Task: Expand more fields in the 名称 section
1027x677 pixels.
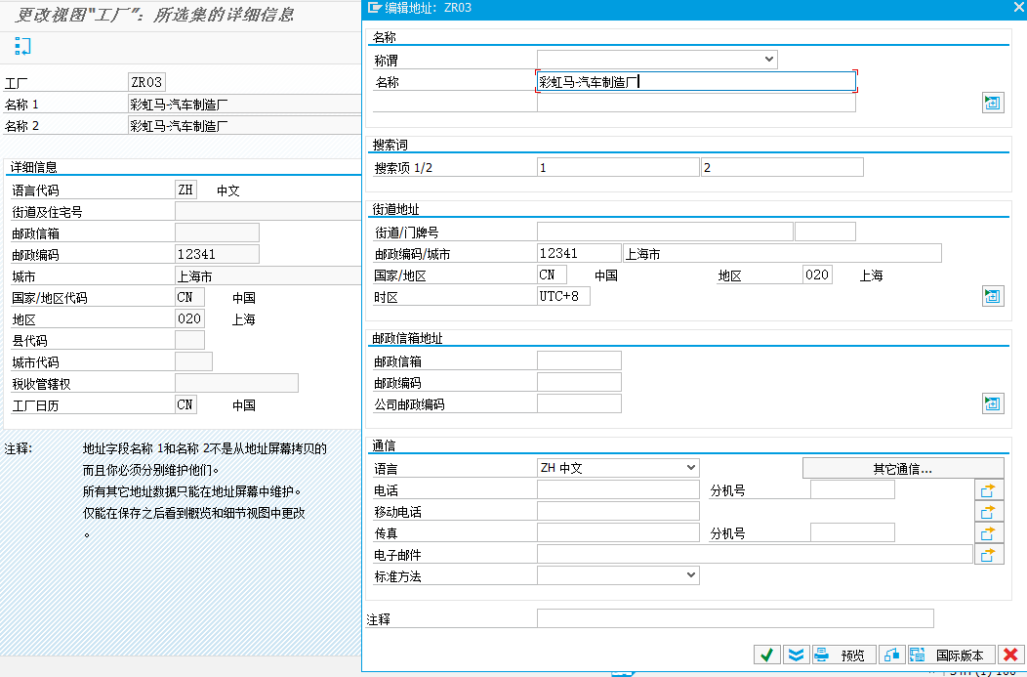Action: click(992, 103)
